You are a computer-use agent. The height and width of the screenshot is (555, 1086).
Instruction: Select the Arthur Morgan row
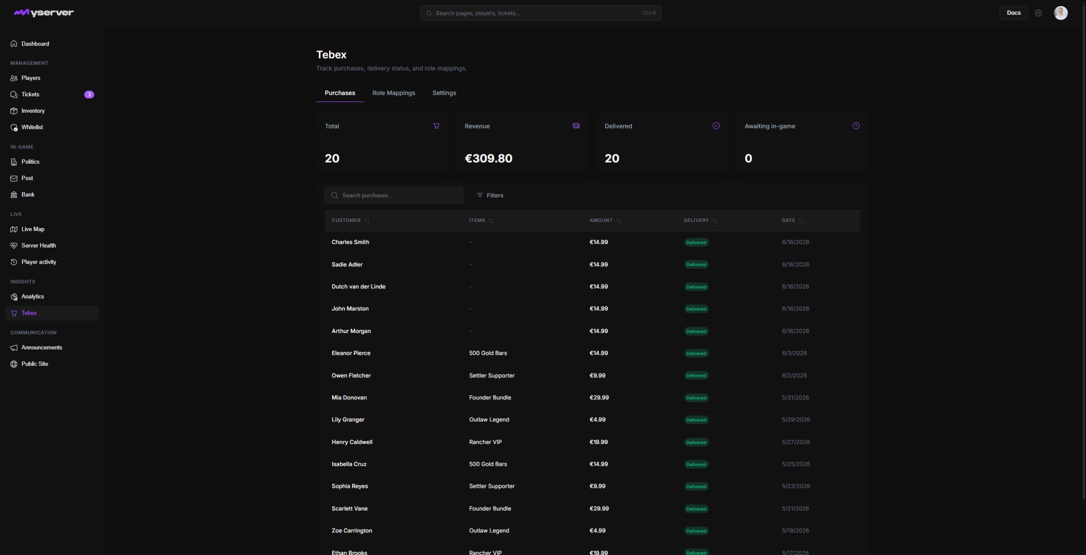click(592, 331)
